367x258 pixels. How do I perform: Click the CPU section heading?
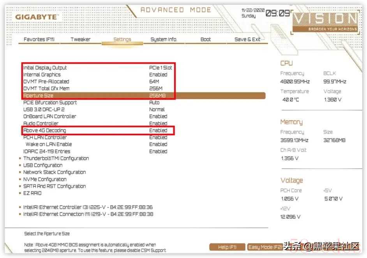[x=286, y=63]
